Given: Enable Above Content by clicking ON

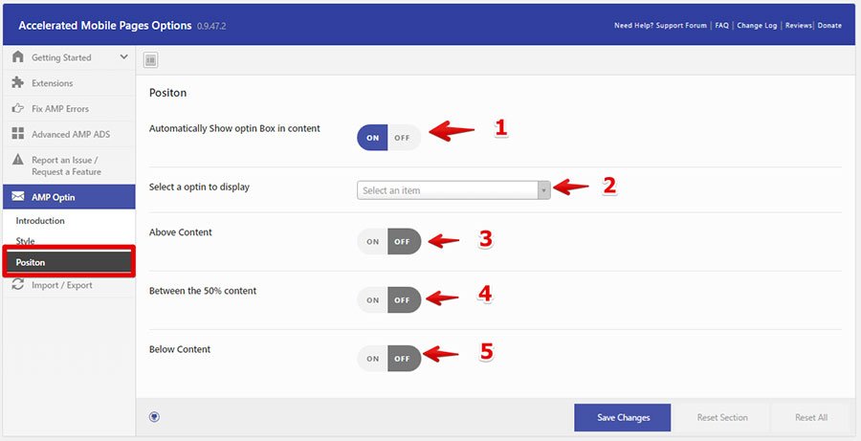Looking at the screenshot, I should click(373, 242).
